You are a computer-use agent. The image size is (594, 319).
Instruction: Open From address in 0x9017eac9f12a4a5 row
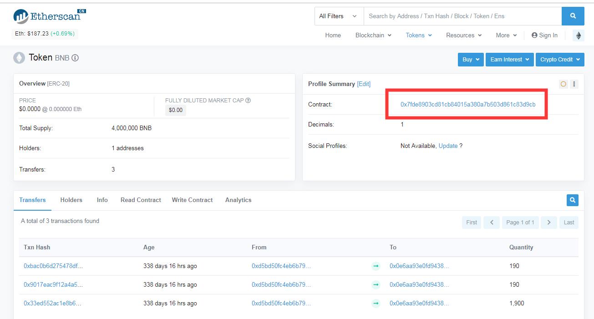tap(281, 284)
